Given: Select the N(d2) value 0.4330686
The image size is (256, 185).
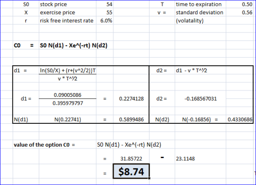Looking at the screenshot, I should click(240, 120).
